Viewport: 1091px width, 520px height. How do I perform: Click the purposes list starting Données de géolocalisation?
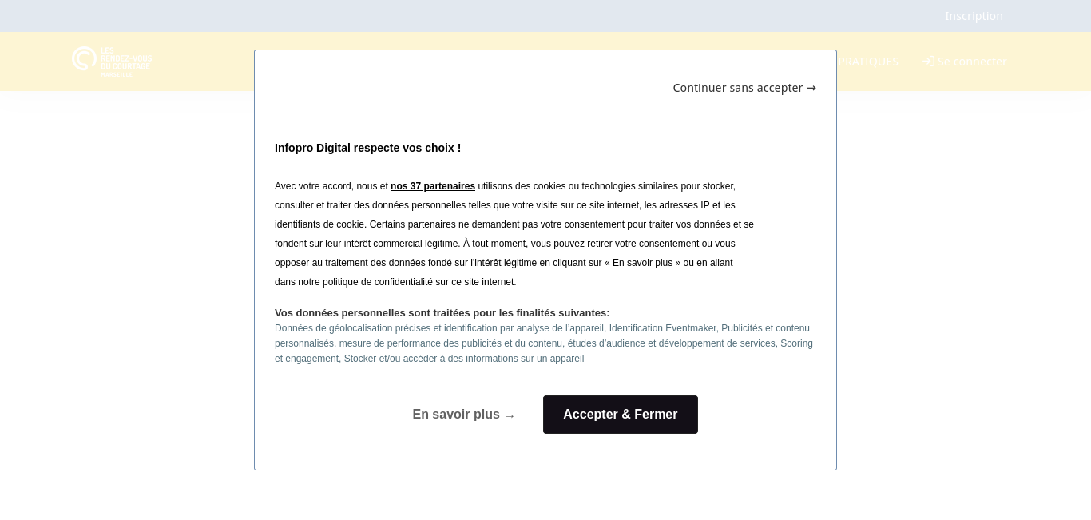click(x=544, y=343)
